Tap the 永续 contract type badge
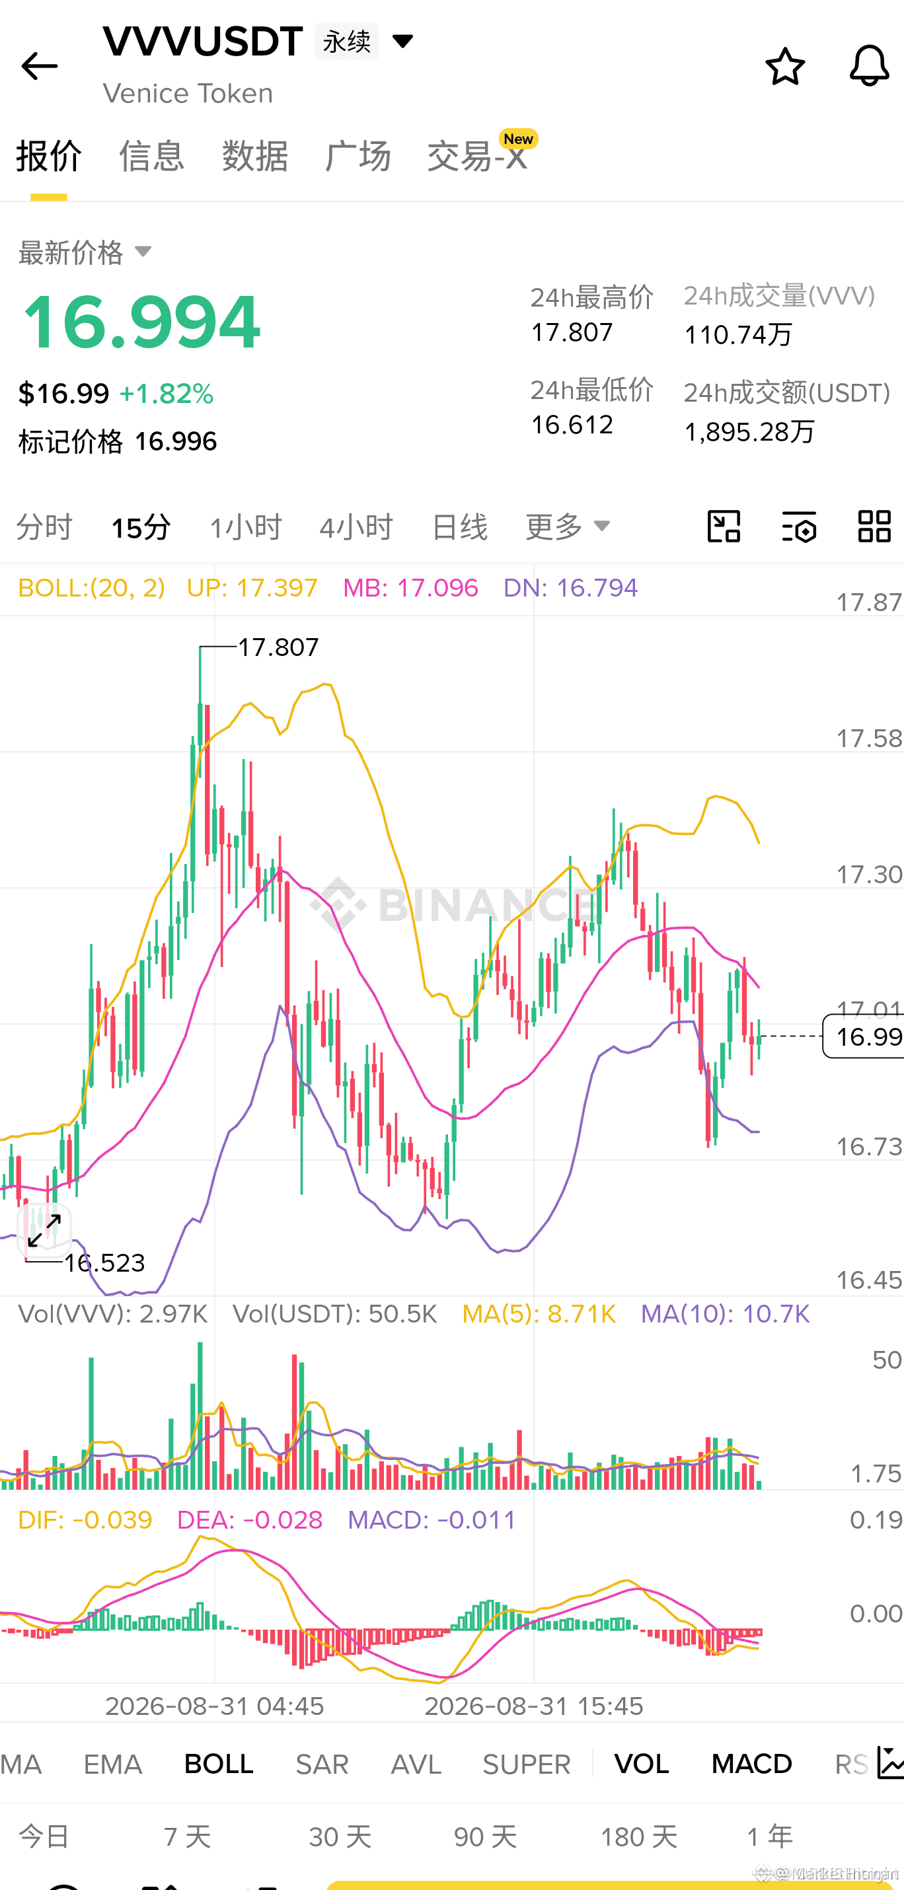This screenshot has height=1890, width=904. (x=346, y=41)
